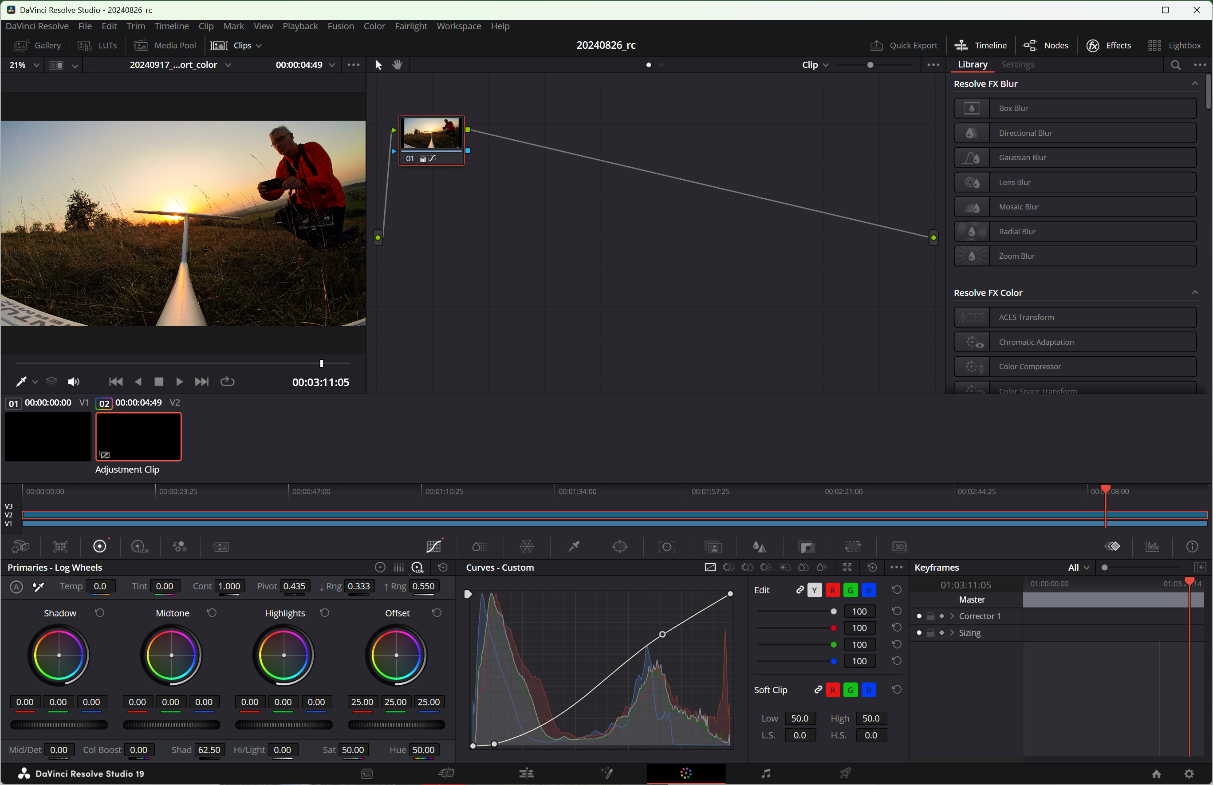
Task: Collapse the Resolve FX Blur section
Action: (1194, 83)
